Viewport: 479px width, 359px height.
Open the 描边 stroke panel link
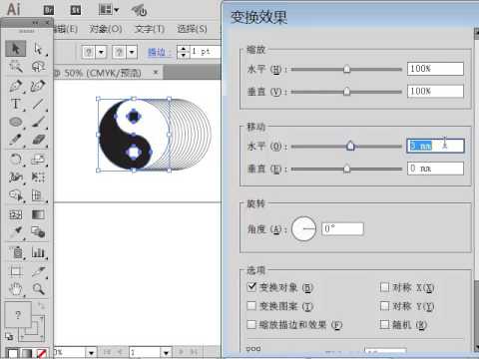159,52
